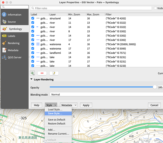Toggle the lake 5233 rule checkbox

pyautogui.click(x=33, y=66)
